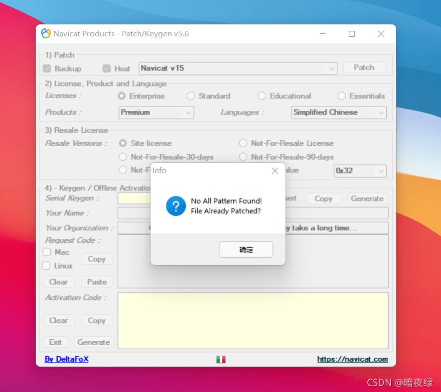
Task: Open the Products dropdown showing Premium
Action: click(x=156, y=112)
